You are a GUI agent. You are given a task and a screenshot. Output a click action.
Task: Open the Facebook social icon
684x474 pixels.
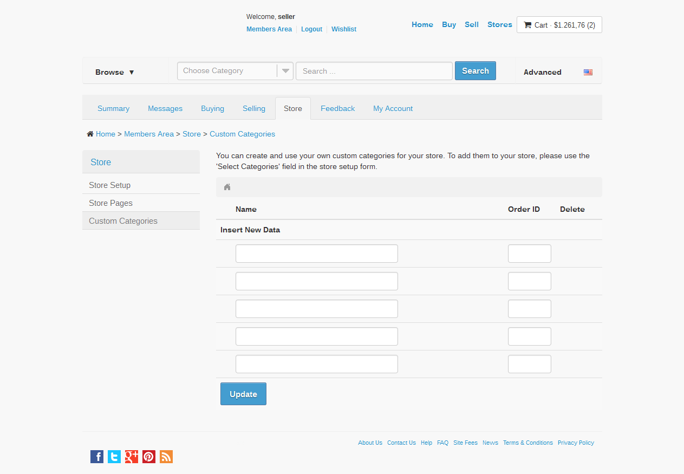97,457
